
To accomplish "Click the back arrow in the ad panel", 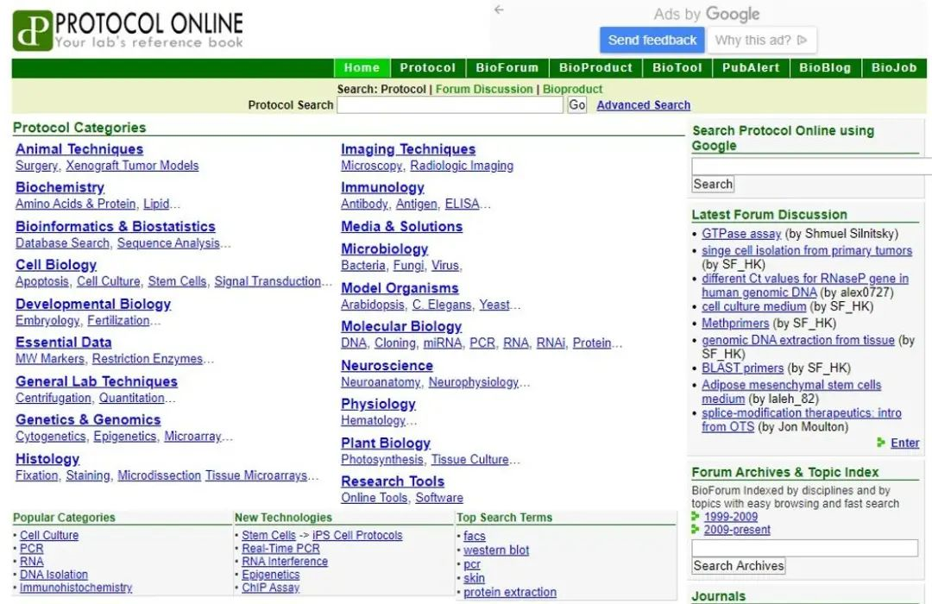I will click(x=499, y=10).
